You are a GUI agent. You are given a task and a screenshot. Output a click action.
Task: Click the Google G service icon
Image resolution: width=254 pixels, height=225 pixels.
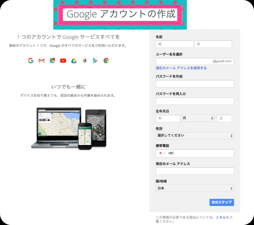[31, 61]
